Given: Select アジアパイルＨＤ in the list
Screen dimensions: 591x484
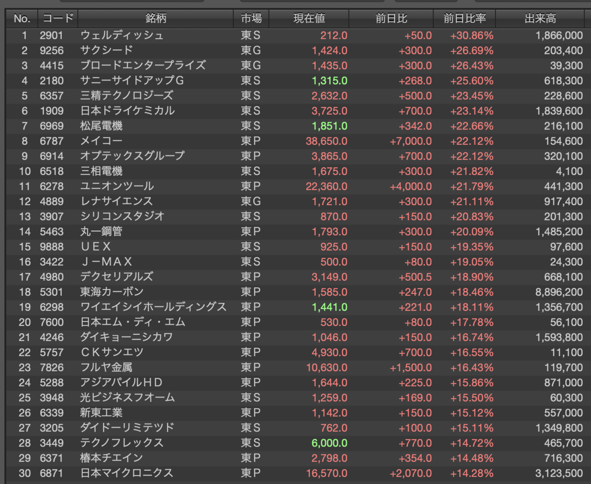Looking at the screenshot, I should tap(122, 382).
